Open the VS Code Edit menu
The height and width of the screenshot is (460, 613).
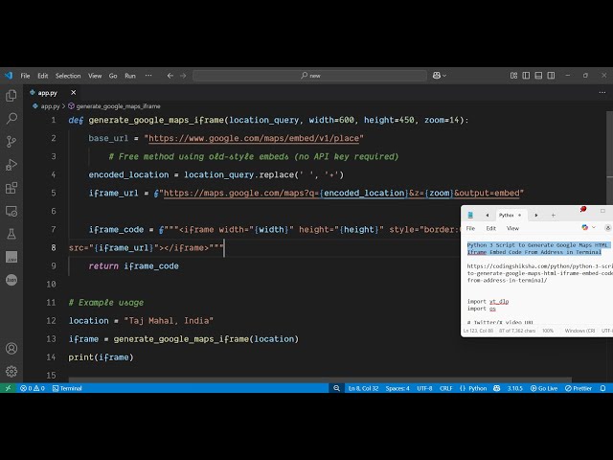(42, 76)
